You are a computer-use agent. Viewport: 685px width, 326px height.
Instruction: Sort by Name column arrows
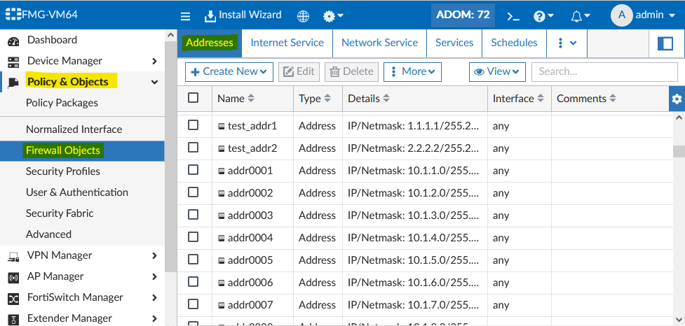(251, 99)
